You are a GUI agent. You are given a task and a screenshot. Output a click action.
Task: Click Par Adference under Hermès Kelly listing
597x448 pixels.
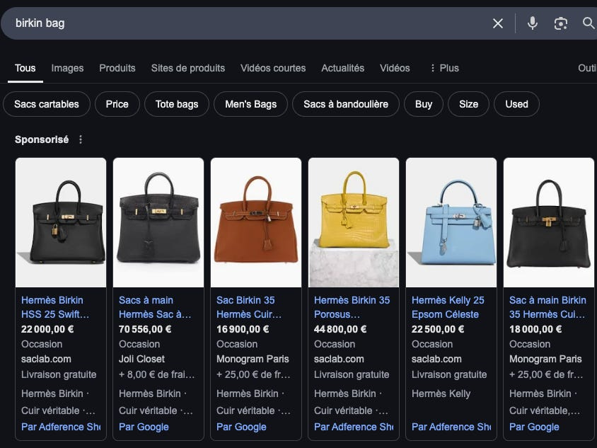[x=451, y=427]
